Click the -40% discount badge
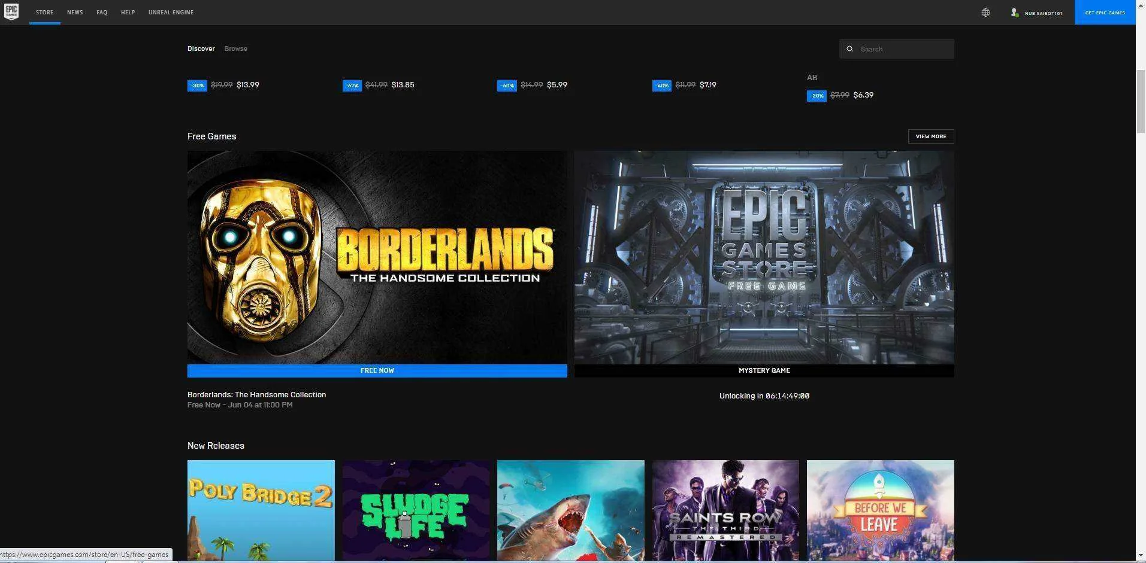1146x563 pixels. tap(662, 86)
